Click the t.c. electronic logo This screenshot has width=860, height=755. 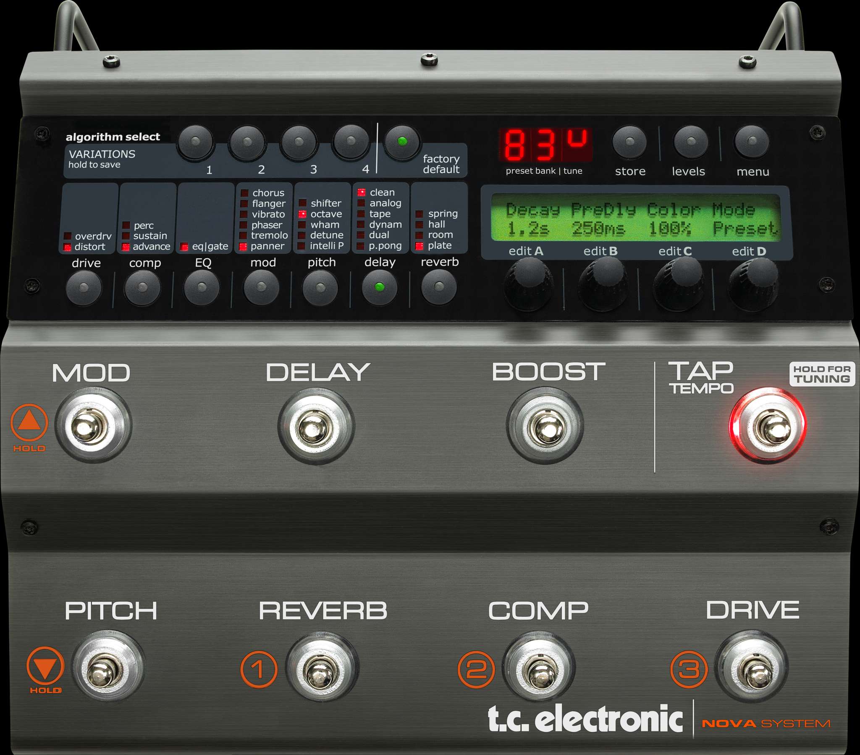(x=585, y=718)
